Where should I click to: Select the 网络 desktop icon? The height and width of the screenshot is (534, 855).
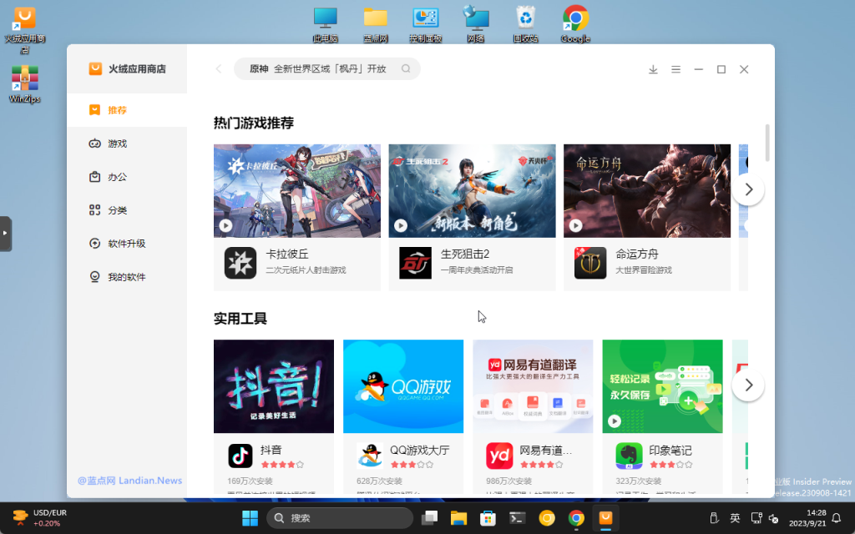click(476, 24)
